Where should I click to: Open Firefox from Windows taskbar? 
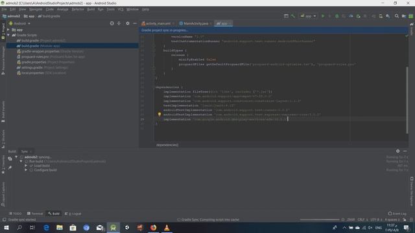153,227
